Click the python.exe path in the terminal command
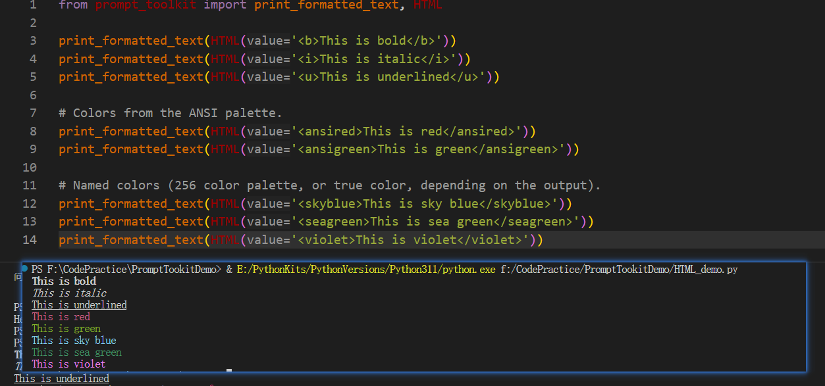 point(366,270)
